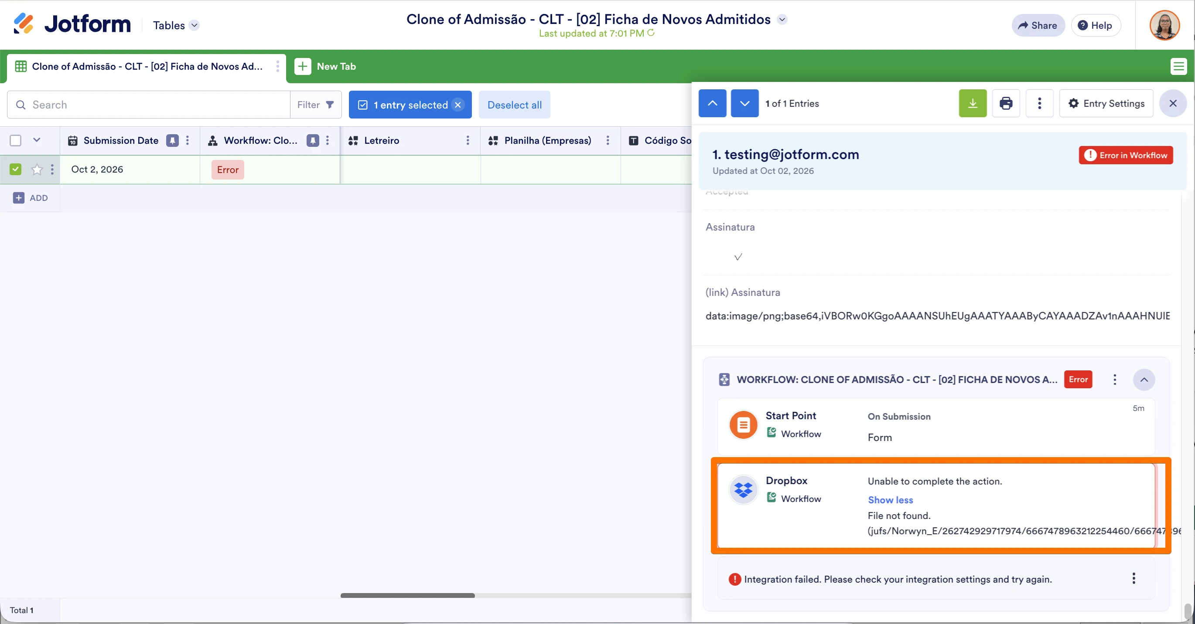Open row options dots for Oct 2 entry
Viewport: 1195px width, 624px height.
52,169
